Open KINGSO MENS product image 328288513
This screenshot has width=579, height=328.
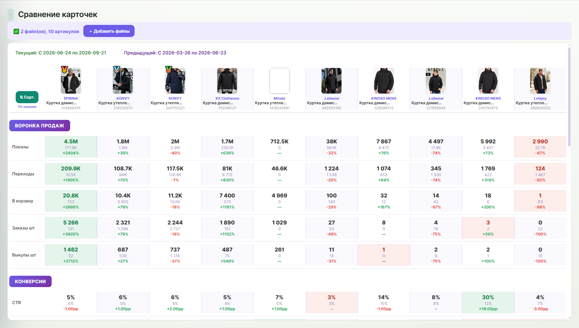click(384, 81)
